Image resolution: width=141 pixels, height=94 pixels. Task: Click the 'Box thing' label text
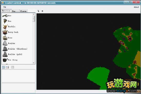(13, 60)
